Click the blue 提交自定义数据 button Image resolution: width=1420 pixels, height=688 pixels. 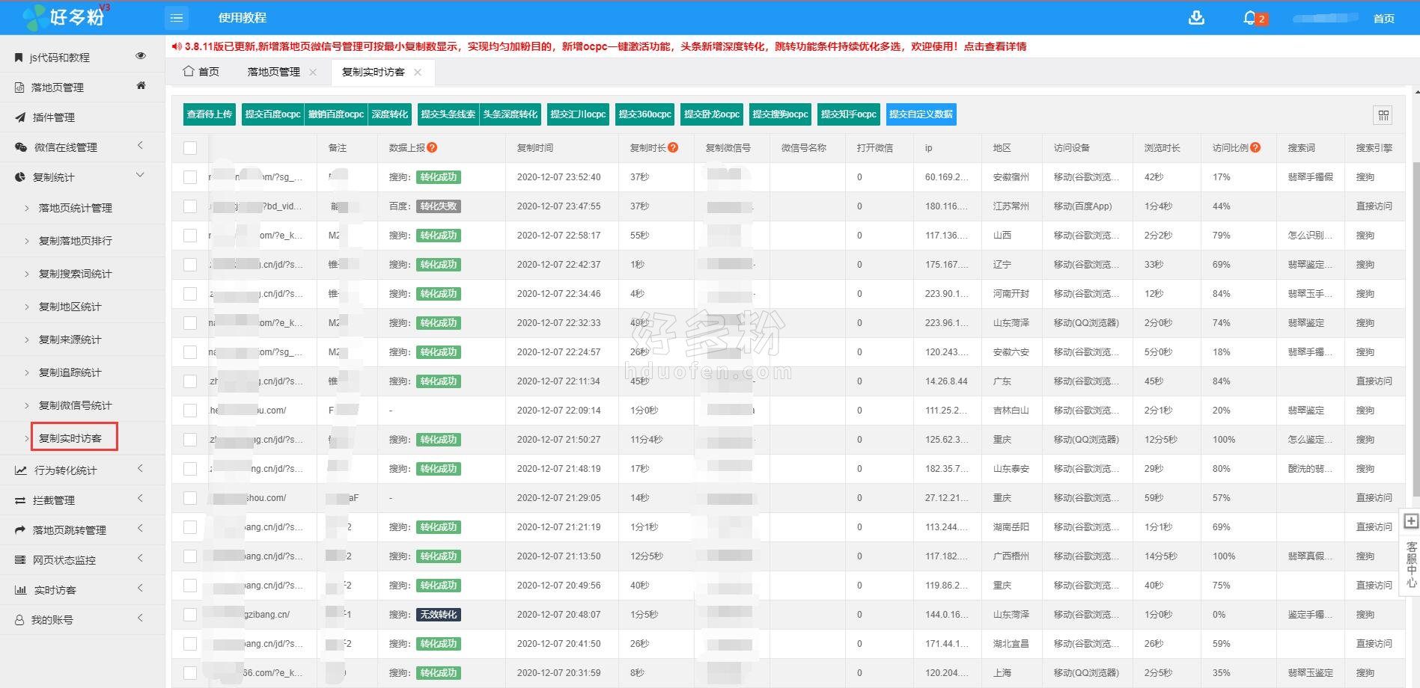921,114
